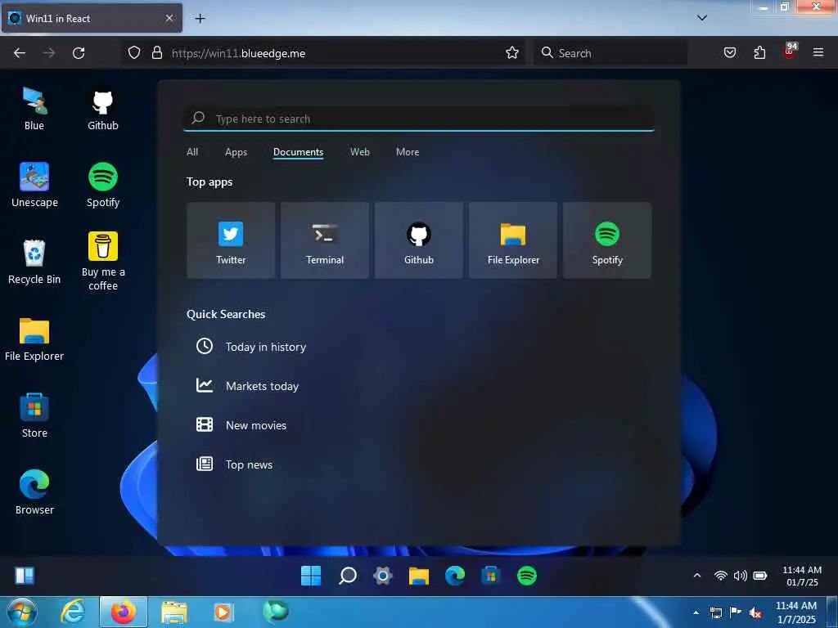Click the Win11 WiFi tray icon
The image size is (838, 628).
(720, 576)
